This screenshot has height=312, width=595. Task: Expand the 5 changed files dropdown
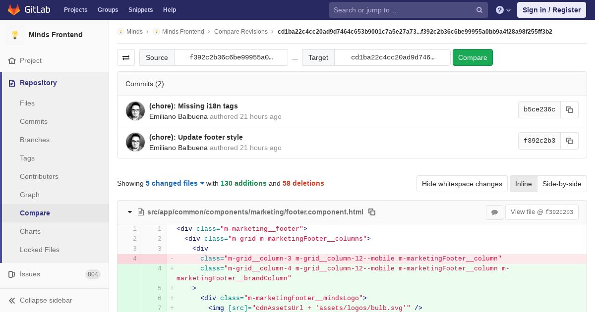coord(175,183)
